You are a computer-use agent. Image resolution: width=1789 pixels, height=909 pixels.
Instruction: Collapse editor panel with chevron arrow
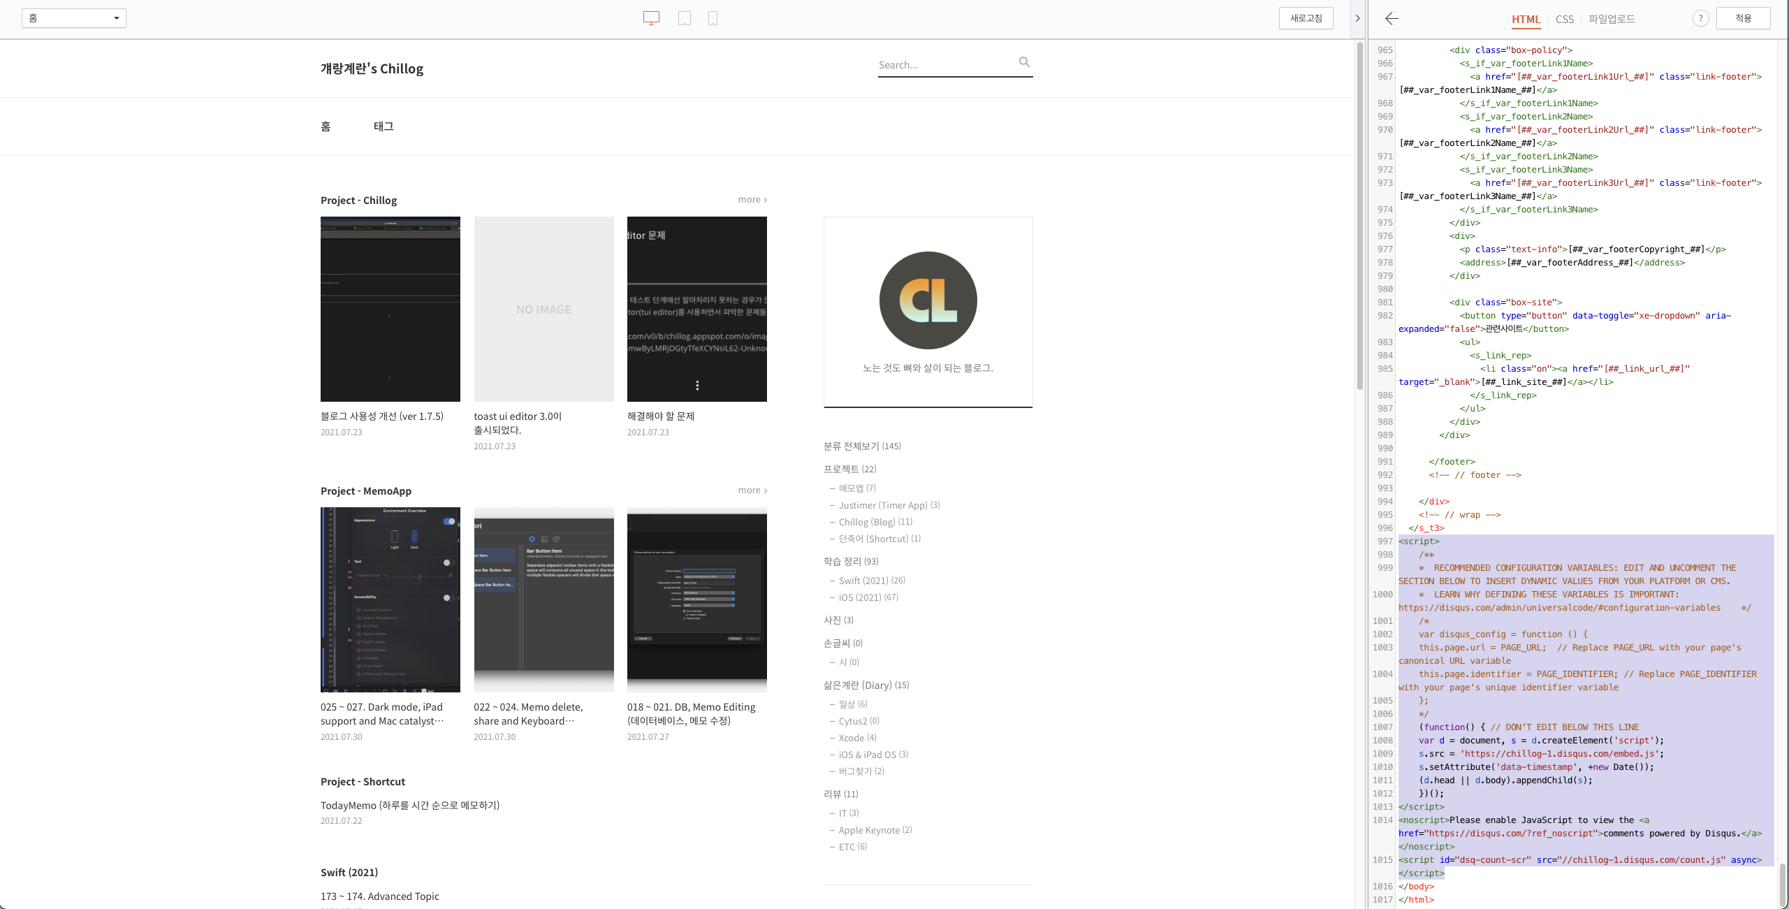coord(1357,18)
